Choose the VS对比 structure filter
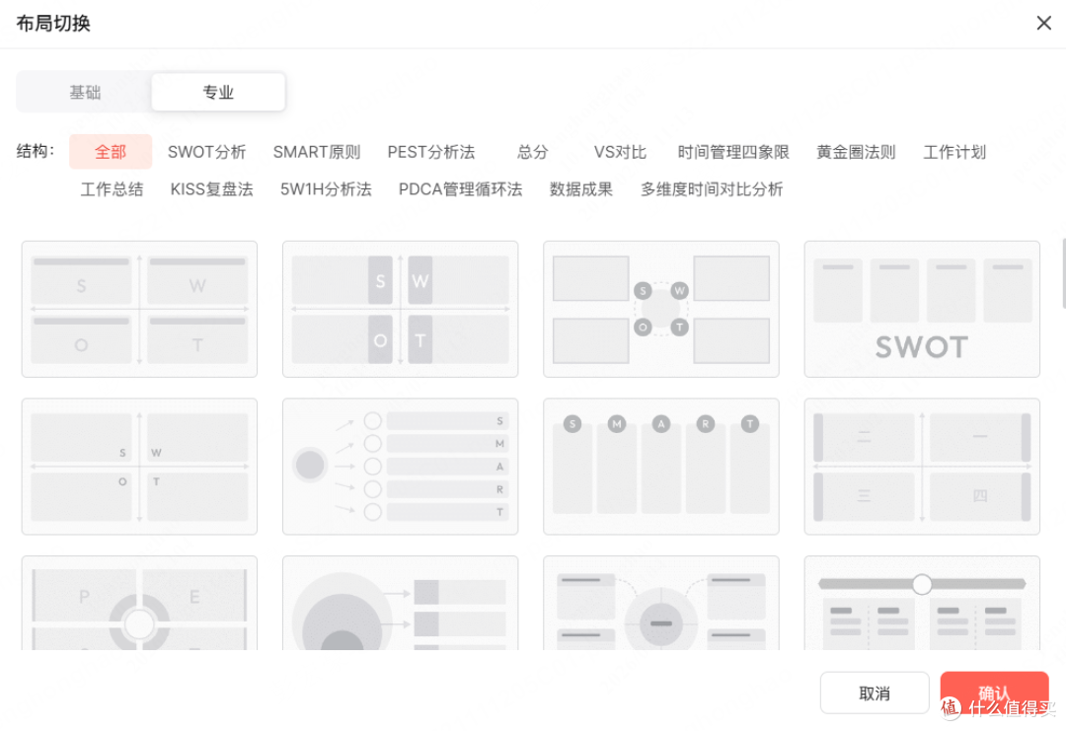 click(619, 152)
